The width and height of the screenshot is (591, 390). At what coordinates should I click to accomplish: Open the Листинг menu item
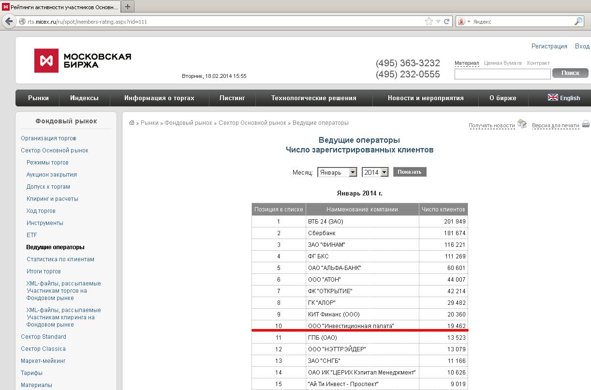(x=232, y=98)
